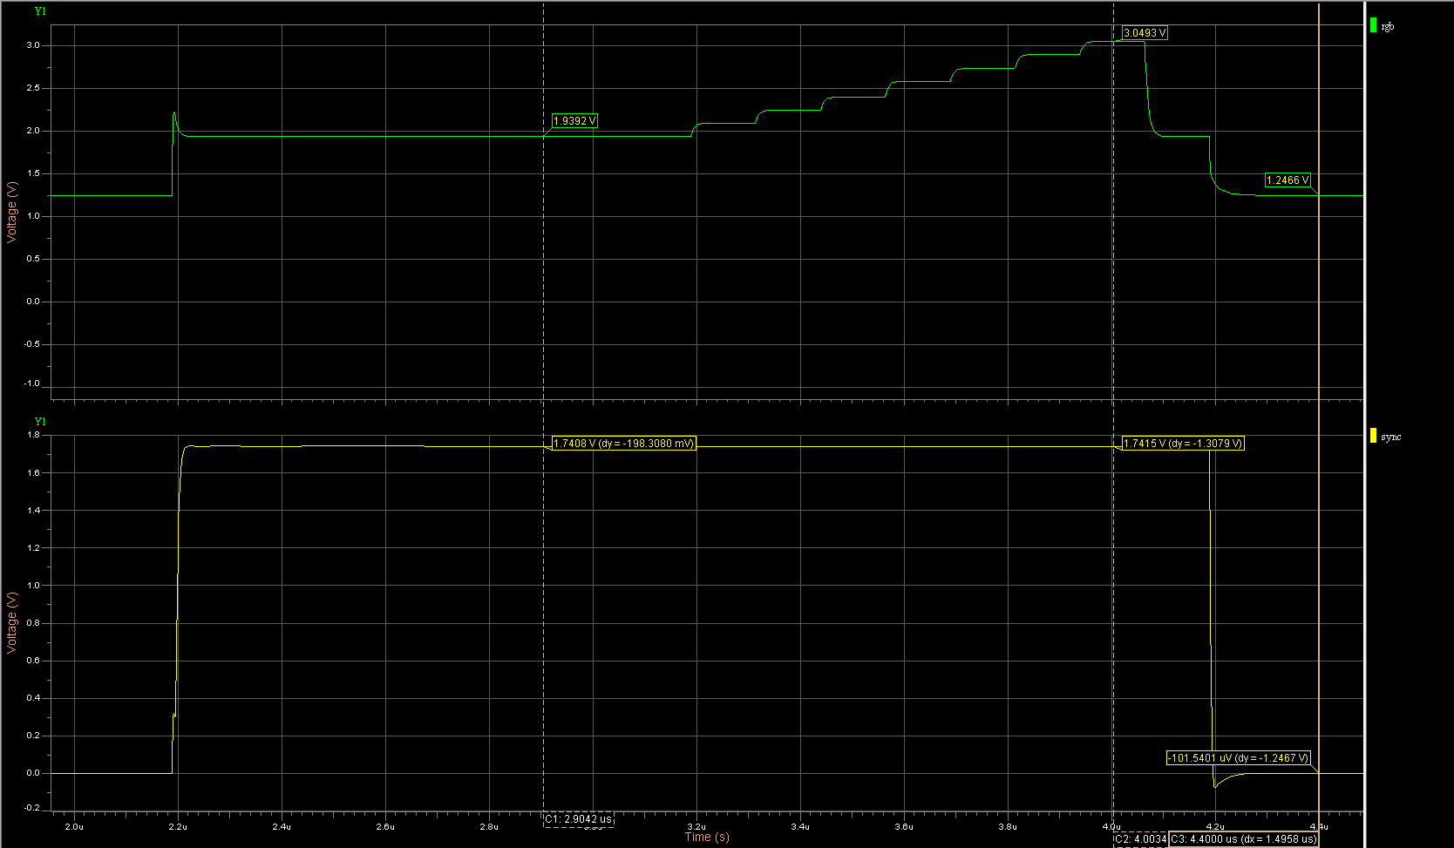Select the 1.7408 V sync measurement label
The width and height of the screenshot is (1454, 848).
pos(624,444)
